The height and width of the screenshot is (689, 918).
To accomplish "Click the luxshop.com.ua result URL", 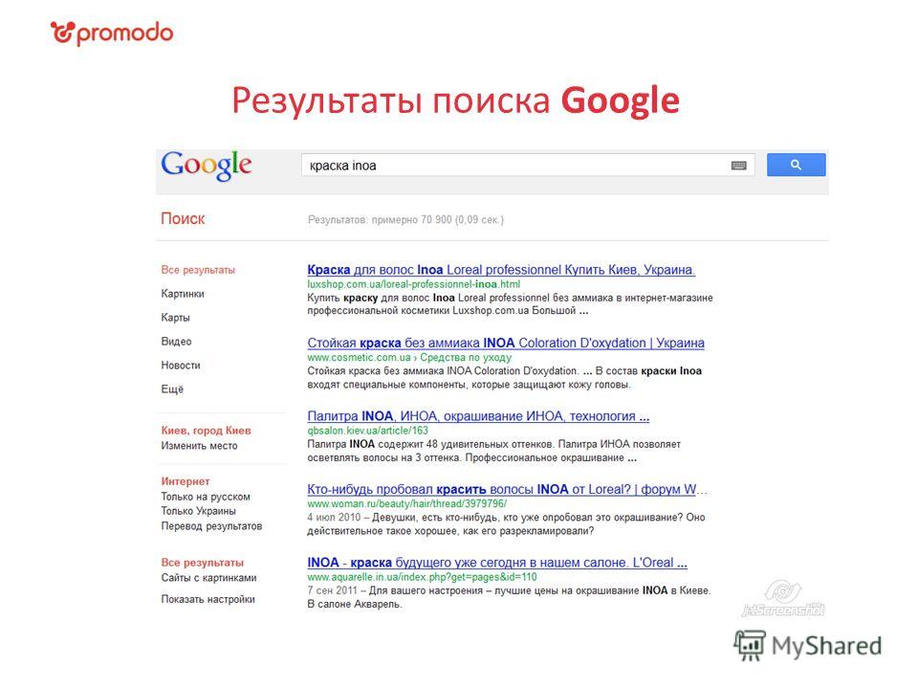I will click(414, 284).
